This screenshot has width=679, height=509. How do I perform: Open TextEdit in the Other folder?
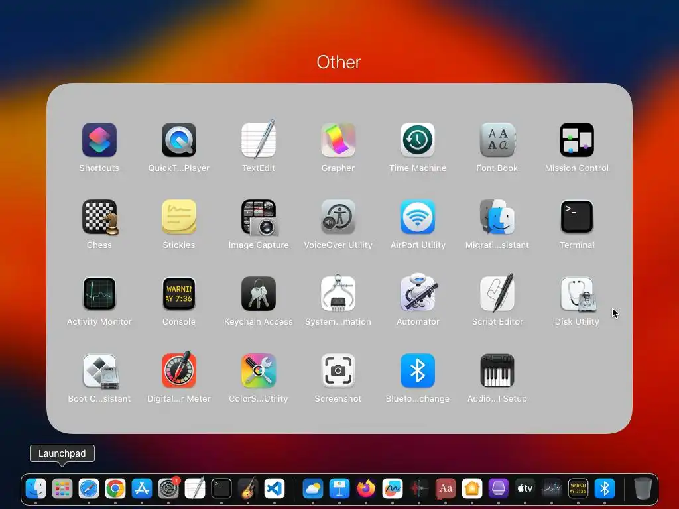click(x=259, y=139)
